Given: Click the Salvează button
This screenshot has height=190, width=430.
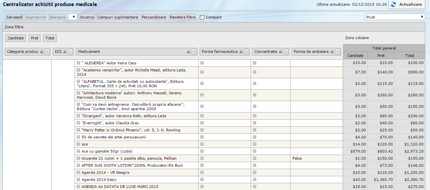Looking at the screenshot, I should tap(14, 17).
